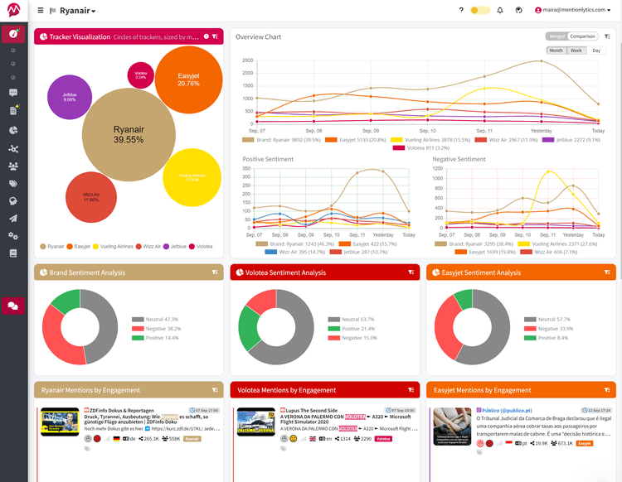Click the Easyjet 5193 orange legend swatch
This screenshot has height=482, width=622.
pyautogui.click(x=331, y=140)
